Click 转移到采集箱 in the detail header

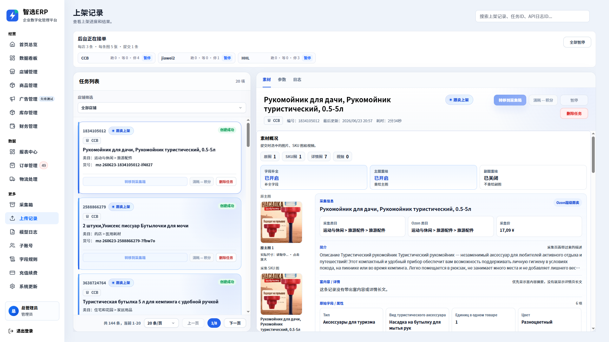point(510,100)
